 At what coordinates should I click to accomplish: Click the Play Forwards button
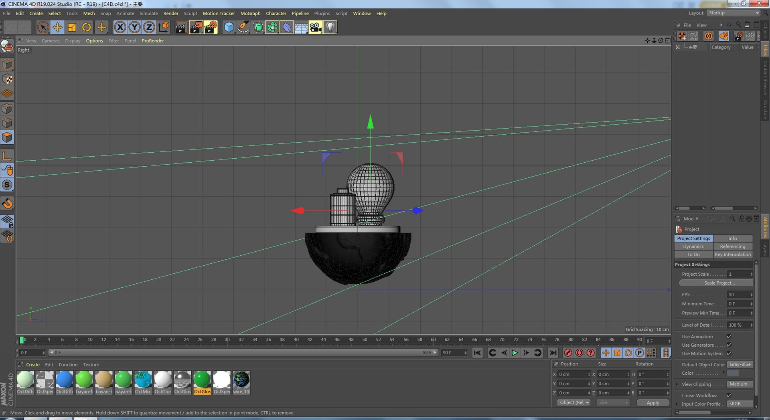[x=515, y=353]
